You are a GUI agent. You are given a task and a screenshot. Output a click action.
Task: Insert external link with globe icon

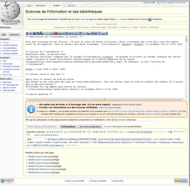38,33
